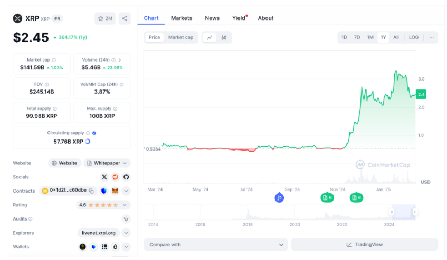
Task: Click the #4 rank badge
Action: [x=57, y=18]
